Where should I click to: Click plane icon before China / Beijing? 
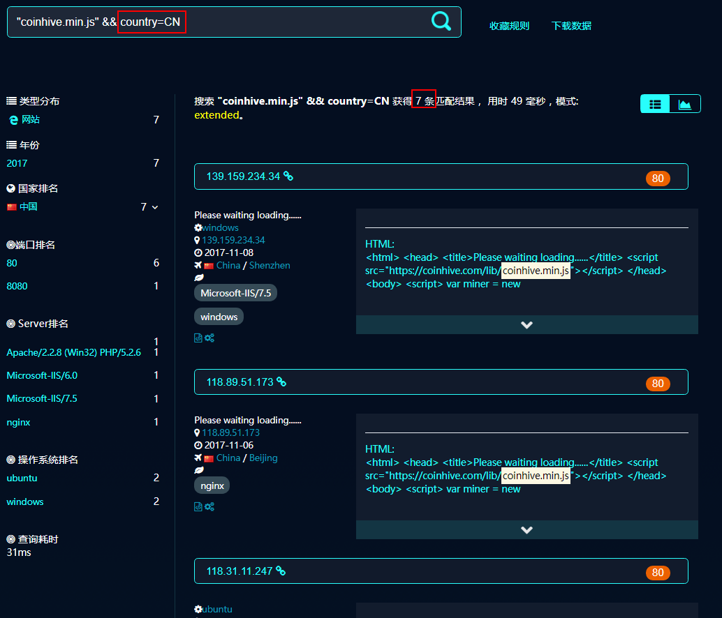click(198, 458)
